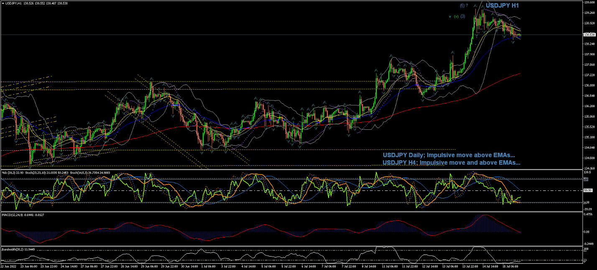
Task: Open the chart menu triangle beside USDJPY,H1
Action: 3,3
